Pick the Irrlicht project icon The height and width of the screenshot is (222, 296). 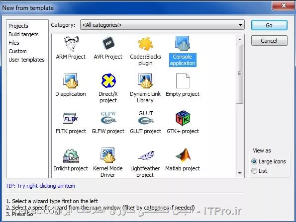71,156
